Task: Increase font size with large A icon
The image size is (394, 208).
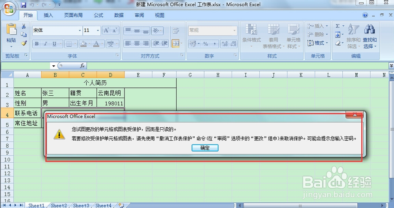Action: 106,30
